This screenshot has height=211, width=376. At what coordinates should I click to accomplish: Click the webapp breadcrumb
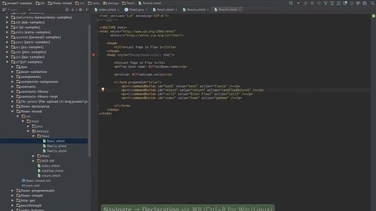110,3
